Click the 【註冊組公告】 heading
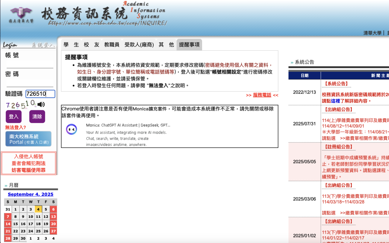 (x=338, y=147)
